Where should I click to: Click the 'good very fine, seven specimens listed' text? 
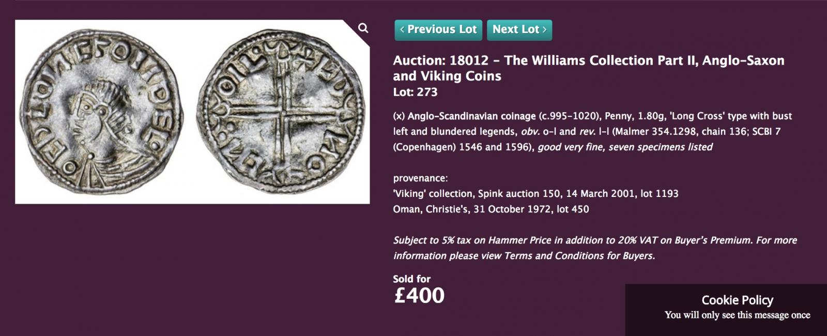click(625, 147)
